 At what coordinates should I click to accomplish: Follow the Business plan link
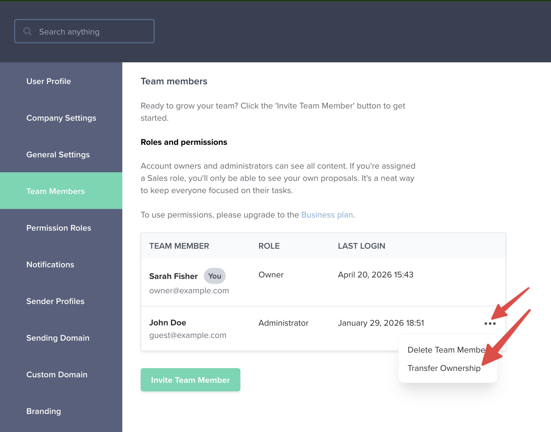coord(327,215)
